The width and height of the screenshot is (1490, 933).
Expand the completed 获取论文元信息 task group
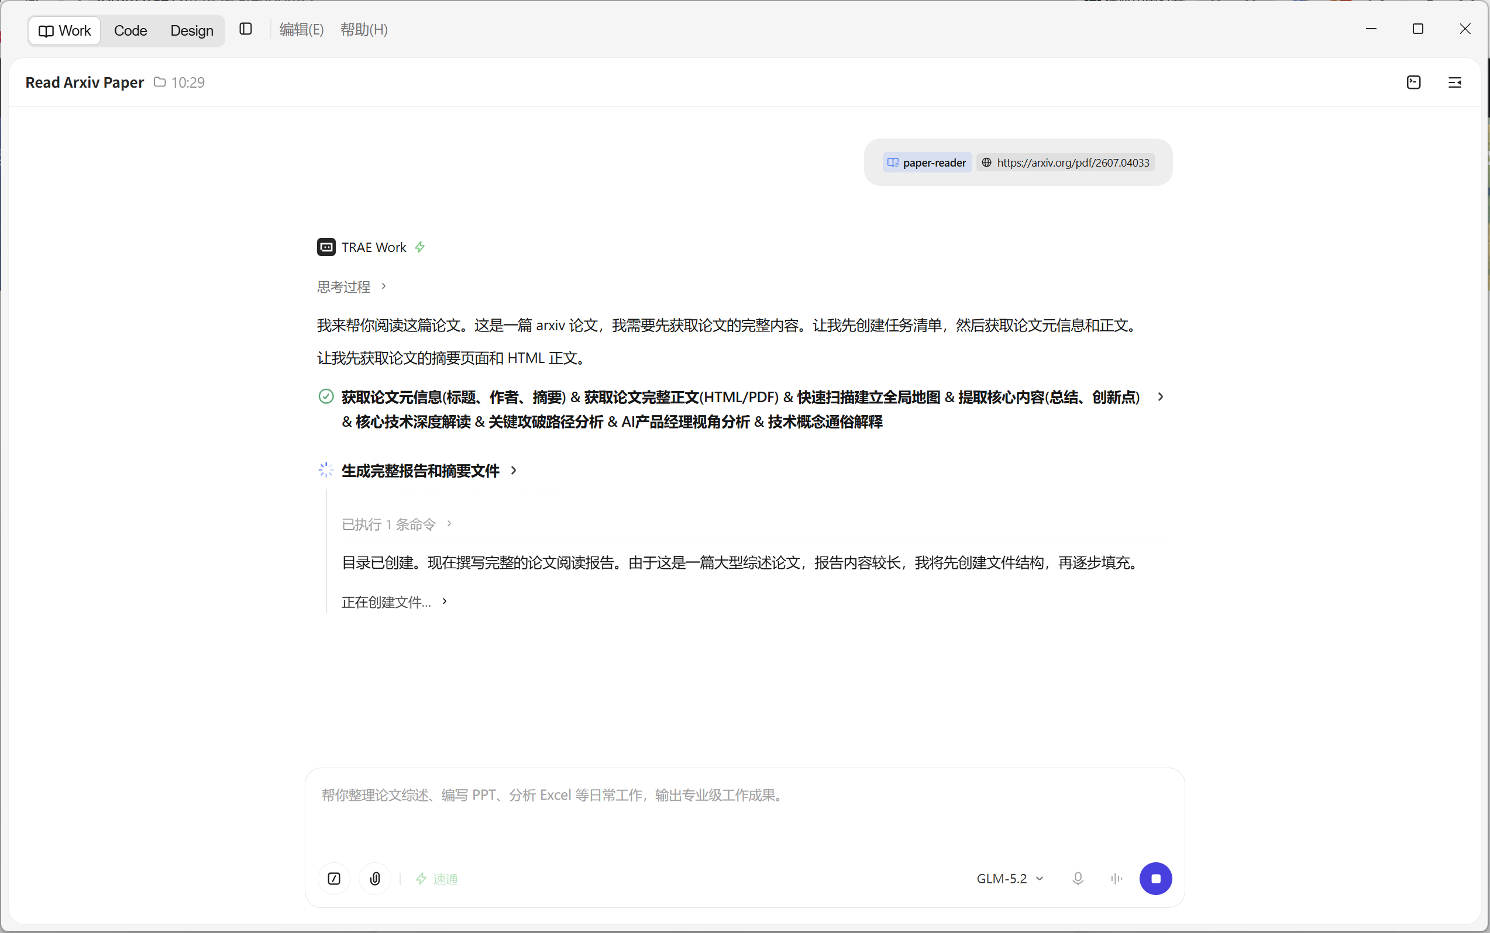coord(1160,397)
